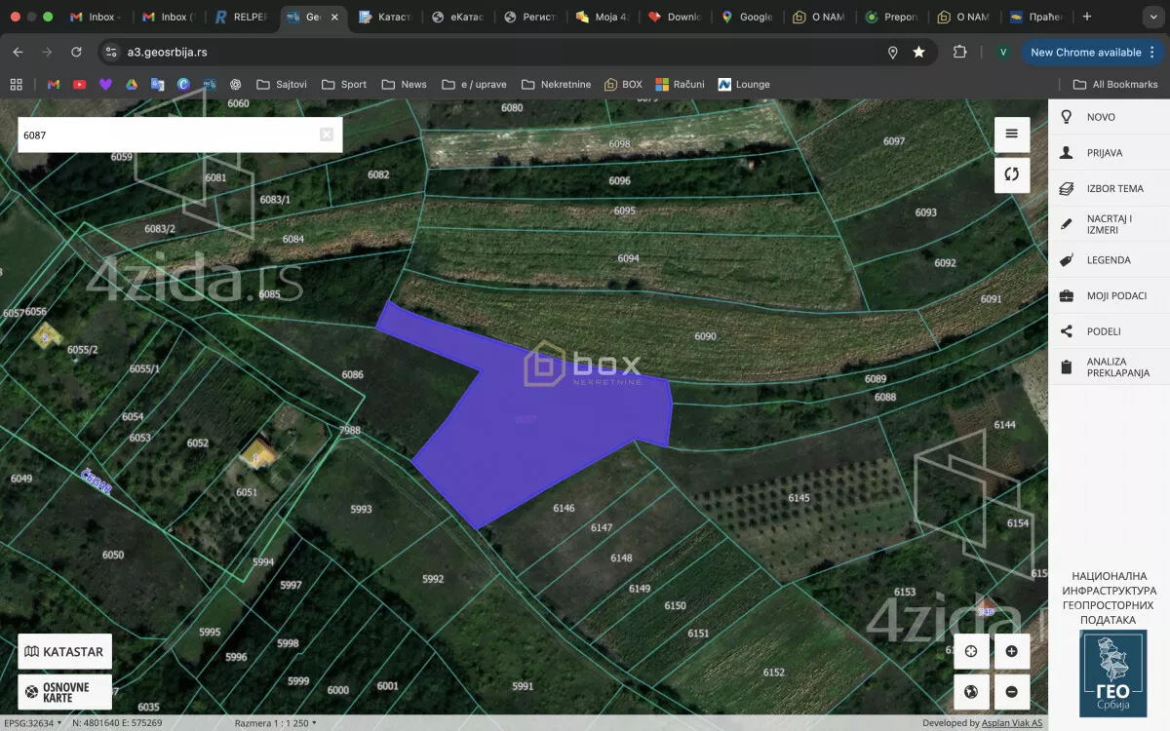Open the hamburger layers menu on map
Viewport: 1170px width, 731px height.
[x=1011, y=135]
